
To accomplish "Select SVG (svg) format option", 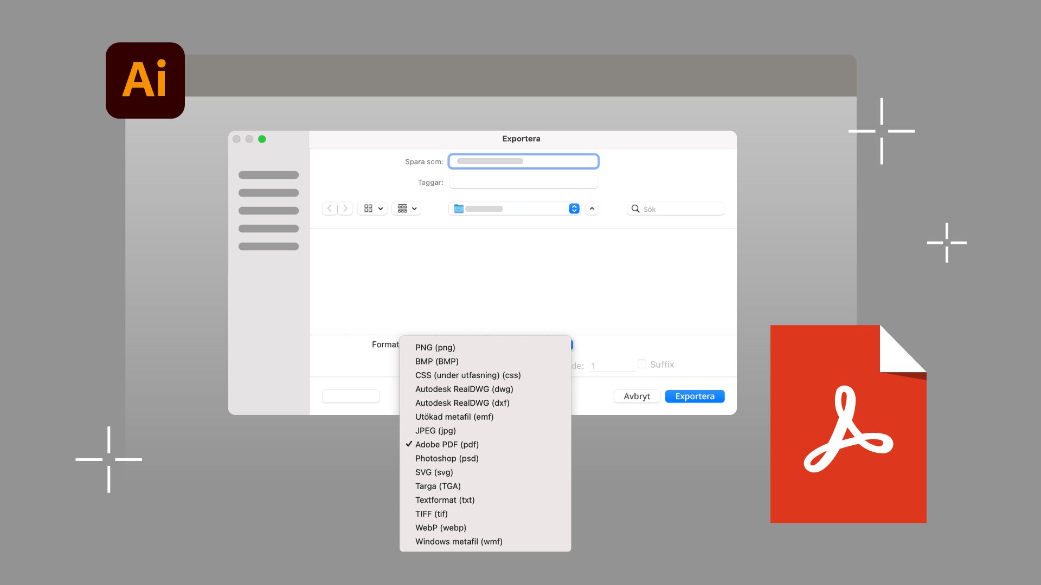I will (x=435, y=471).
